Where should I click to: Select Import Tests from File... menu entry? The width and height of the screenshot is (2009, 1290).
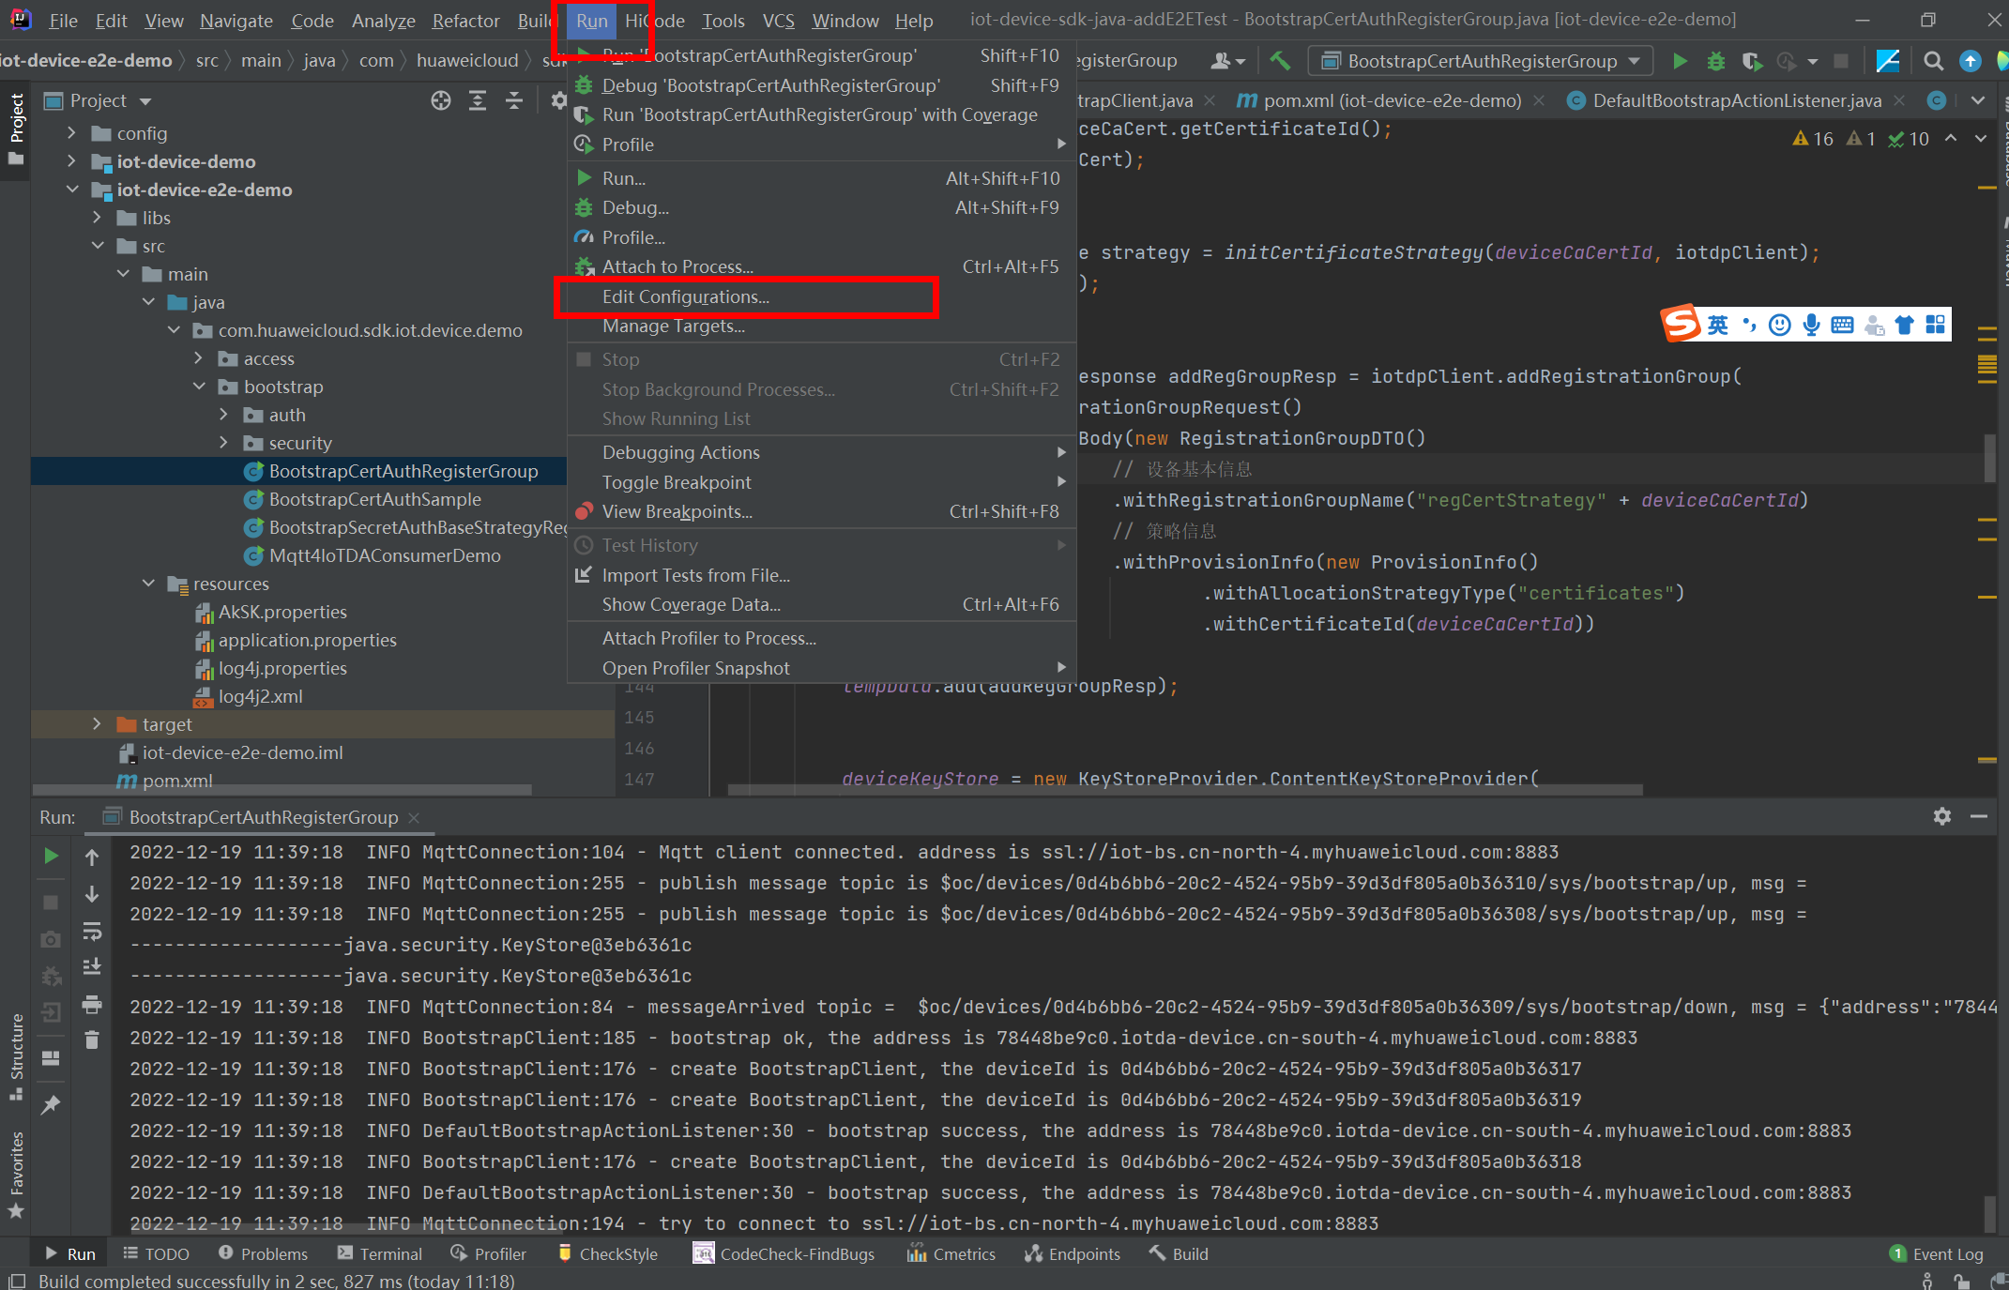click(x=821, y=575)
